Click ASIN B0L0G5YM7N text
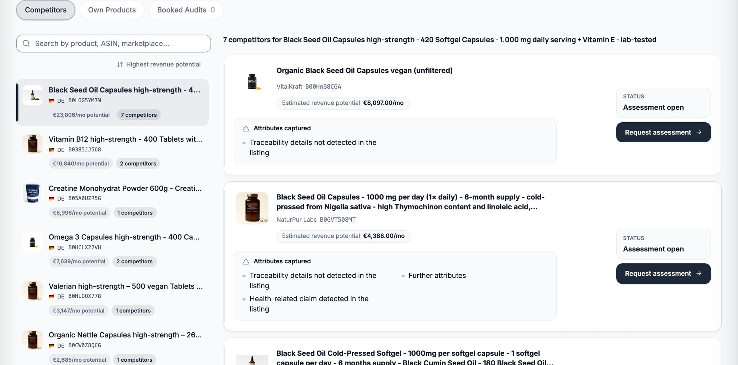The image size is (738, 365). click(x=85, y=100)
